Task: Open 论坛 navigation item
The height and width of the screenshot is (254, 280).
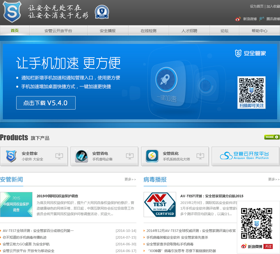Action: [x=225, y=31]
